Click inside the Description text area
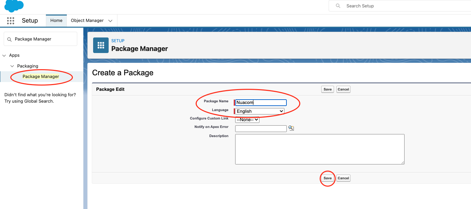 [320, 149]
